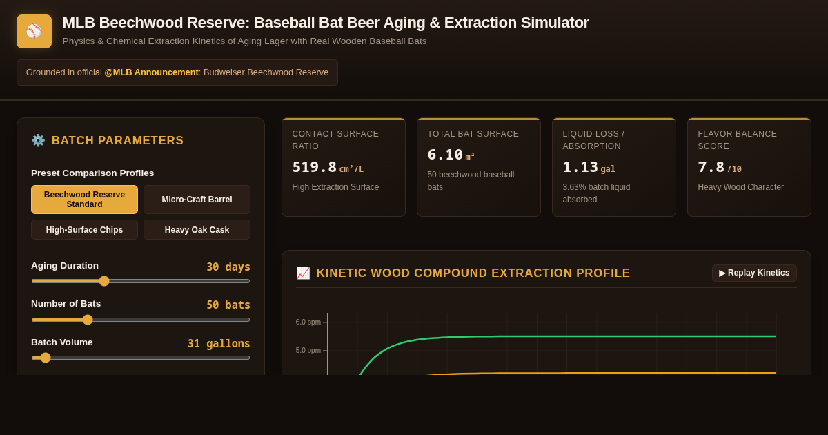Click the 'Batch Volume' label

(61, 342)
